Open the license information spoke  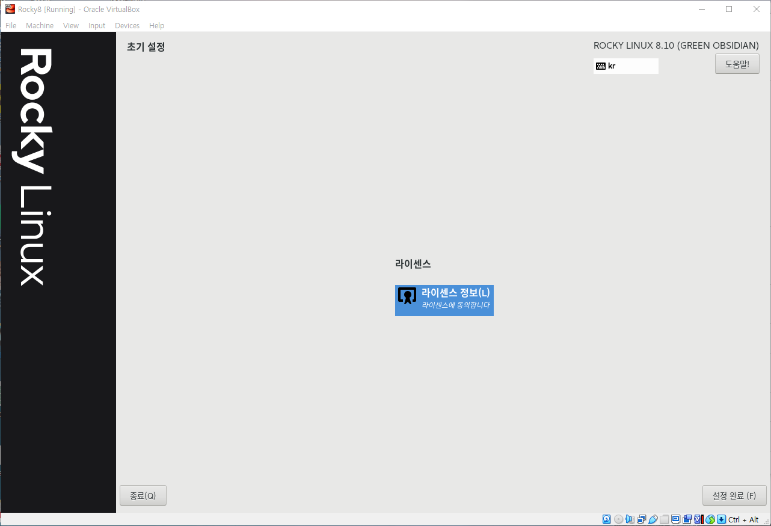(444, 300)
